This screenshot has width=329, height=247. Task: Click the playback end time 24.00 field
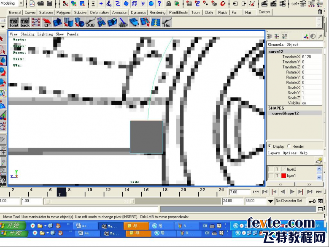tap(232, 201)
